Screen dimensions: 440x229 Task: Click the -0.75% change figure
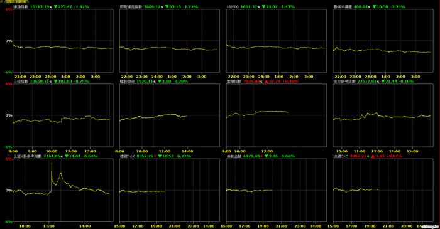click(82, 81)
